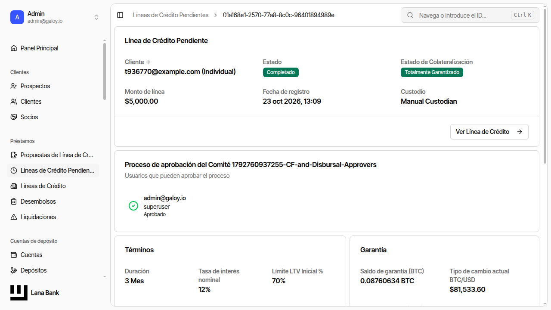Image resolution: width=551 pixels, height=310 pixels.
Task: Open Liquidaciones from the sidebar
Action: [53, 217]
